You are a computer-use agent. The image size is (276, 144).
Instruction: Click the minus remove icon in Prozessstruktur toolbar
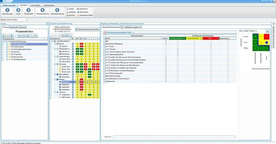coord(16,36)
